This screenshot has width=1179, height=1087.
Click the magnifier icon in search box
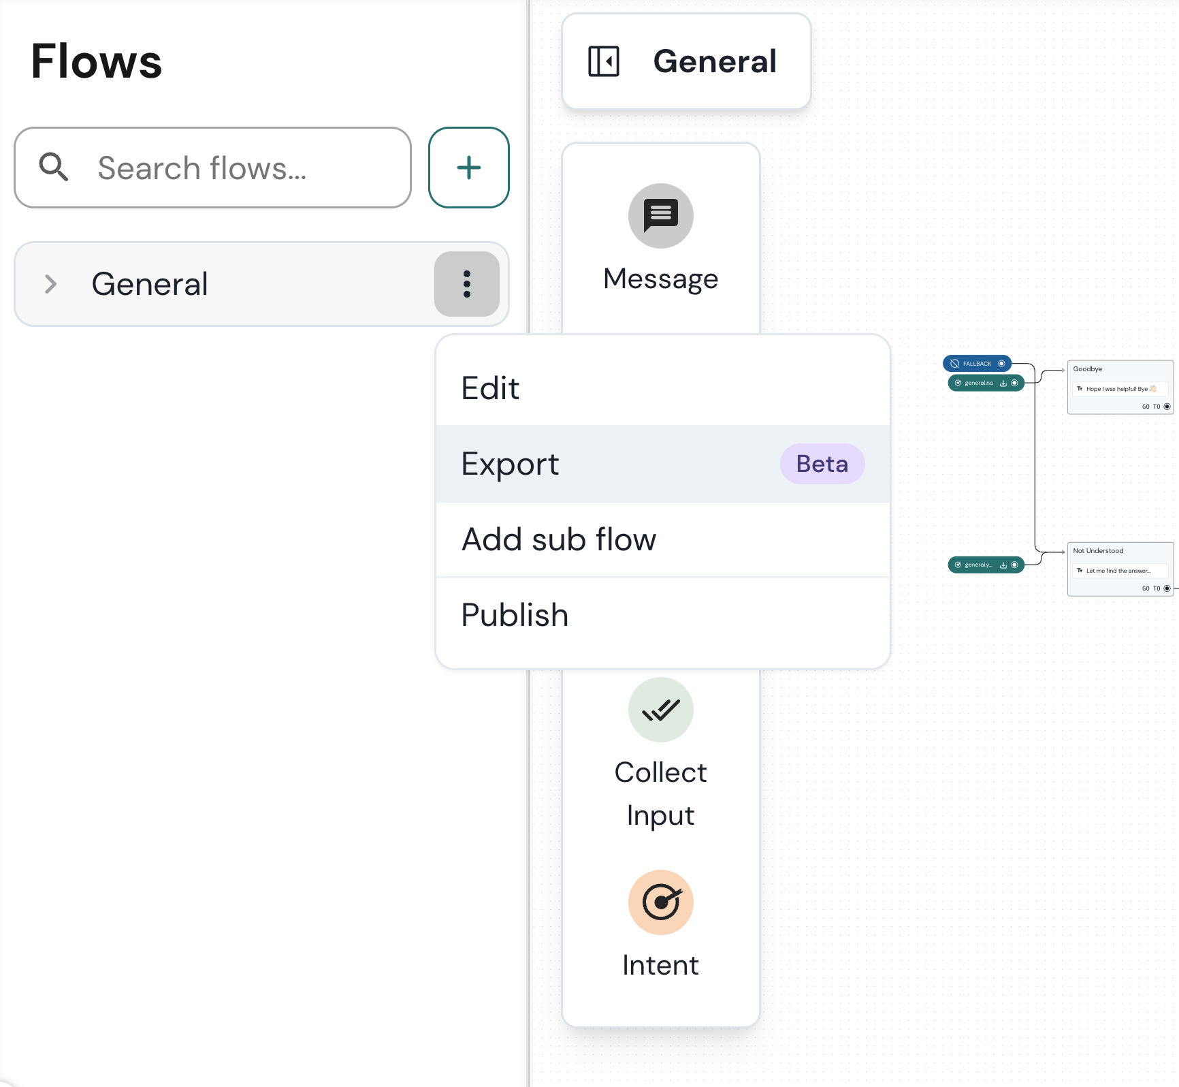53,168
